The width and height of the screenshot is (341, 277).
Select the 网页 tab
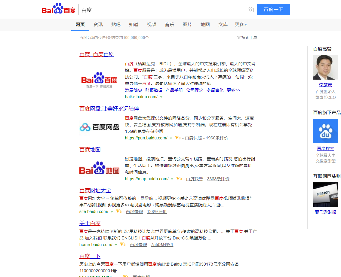coord(80,25)
